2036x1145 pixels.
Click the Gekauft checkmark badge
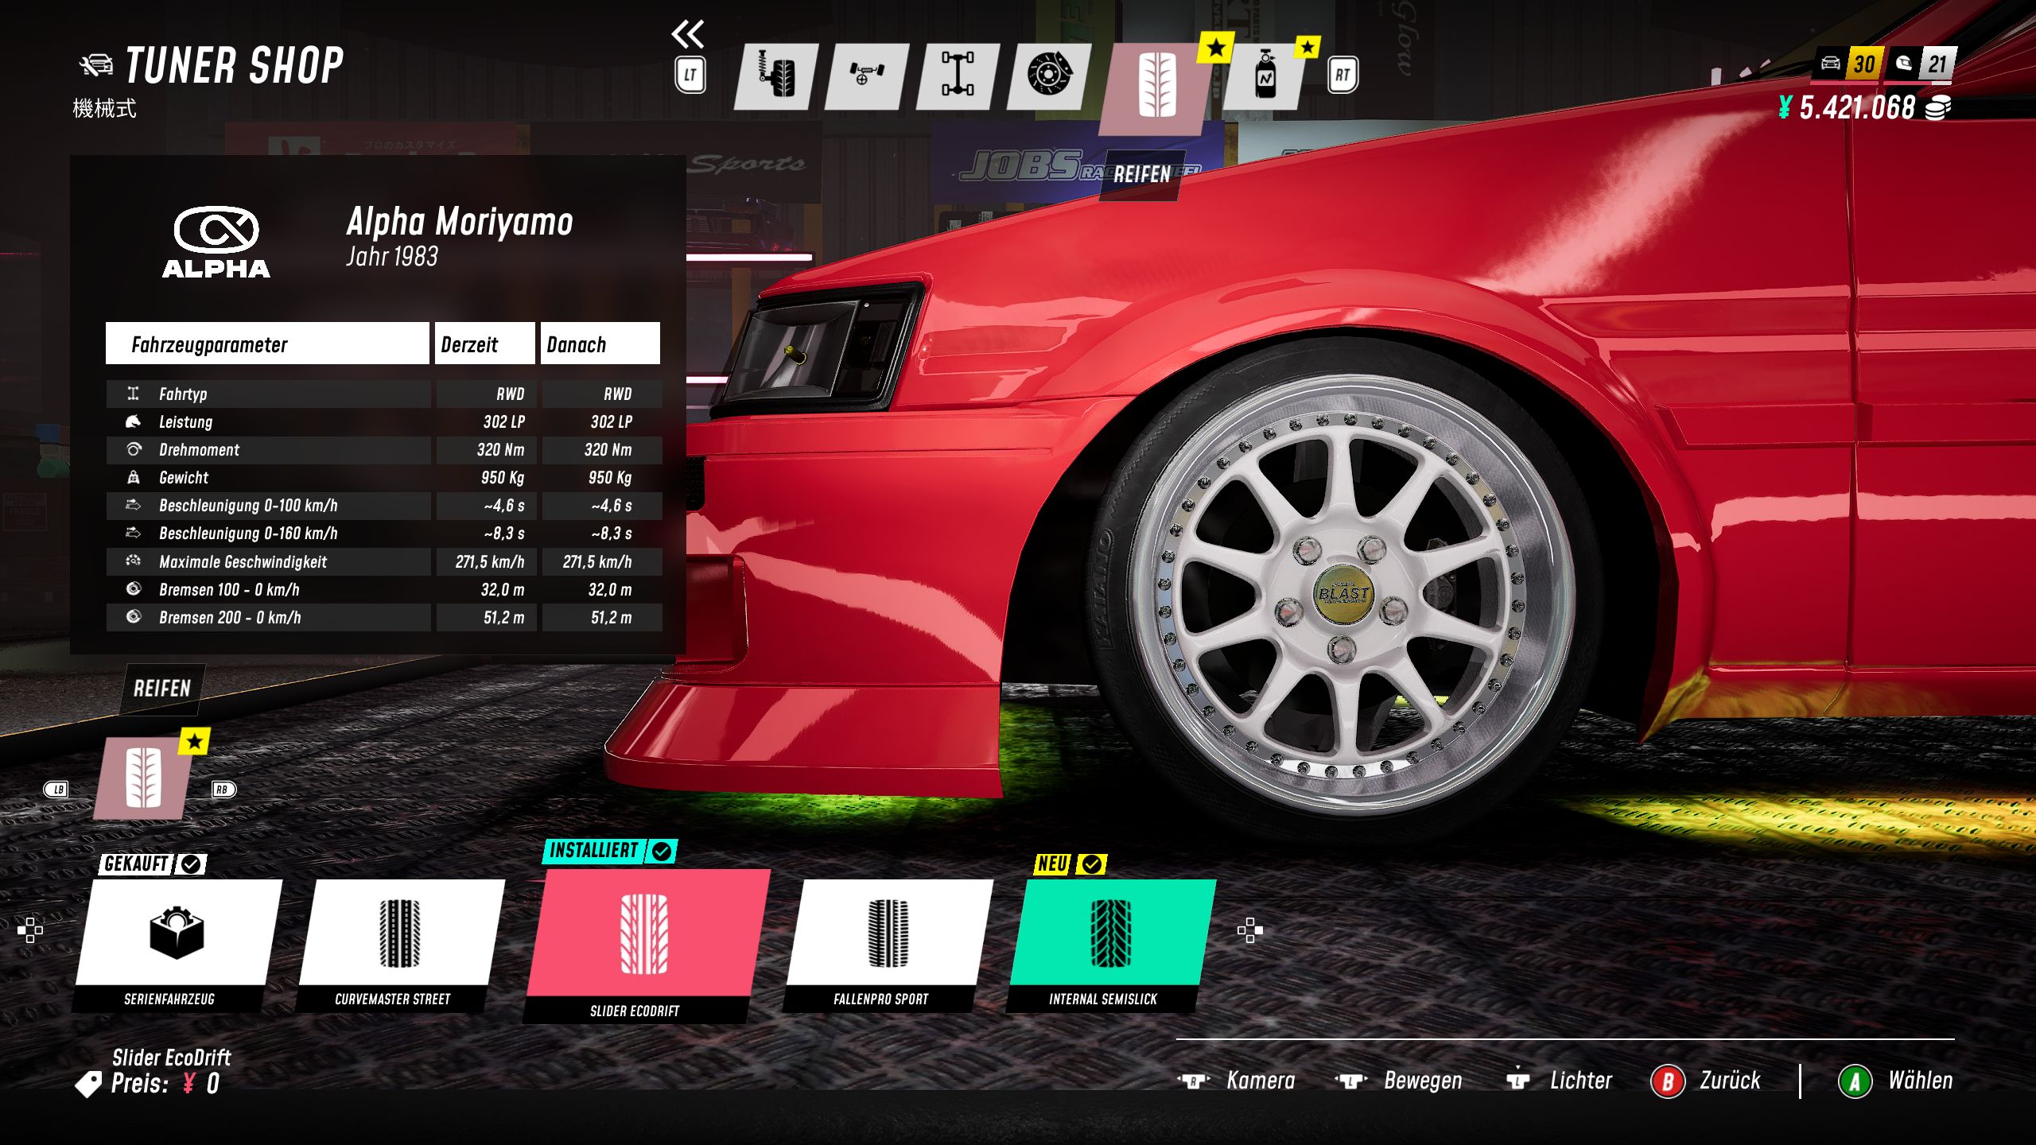[192, 864]
